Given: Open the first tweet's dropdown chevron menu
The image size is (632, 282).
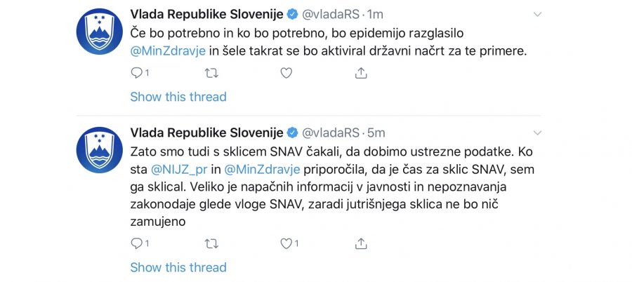Looking at the screenshot, I should click(x=537, y=14).
